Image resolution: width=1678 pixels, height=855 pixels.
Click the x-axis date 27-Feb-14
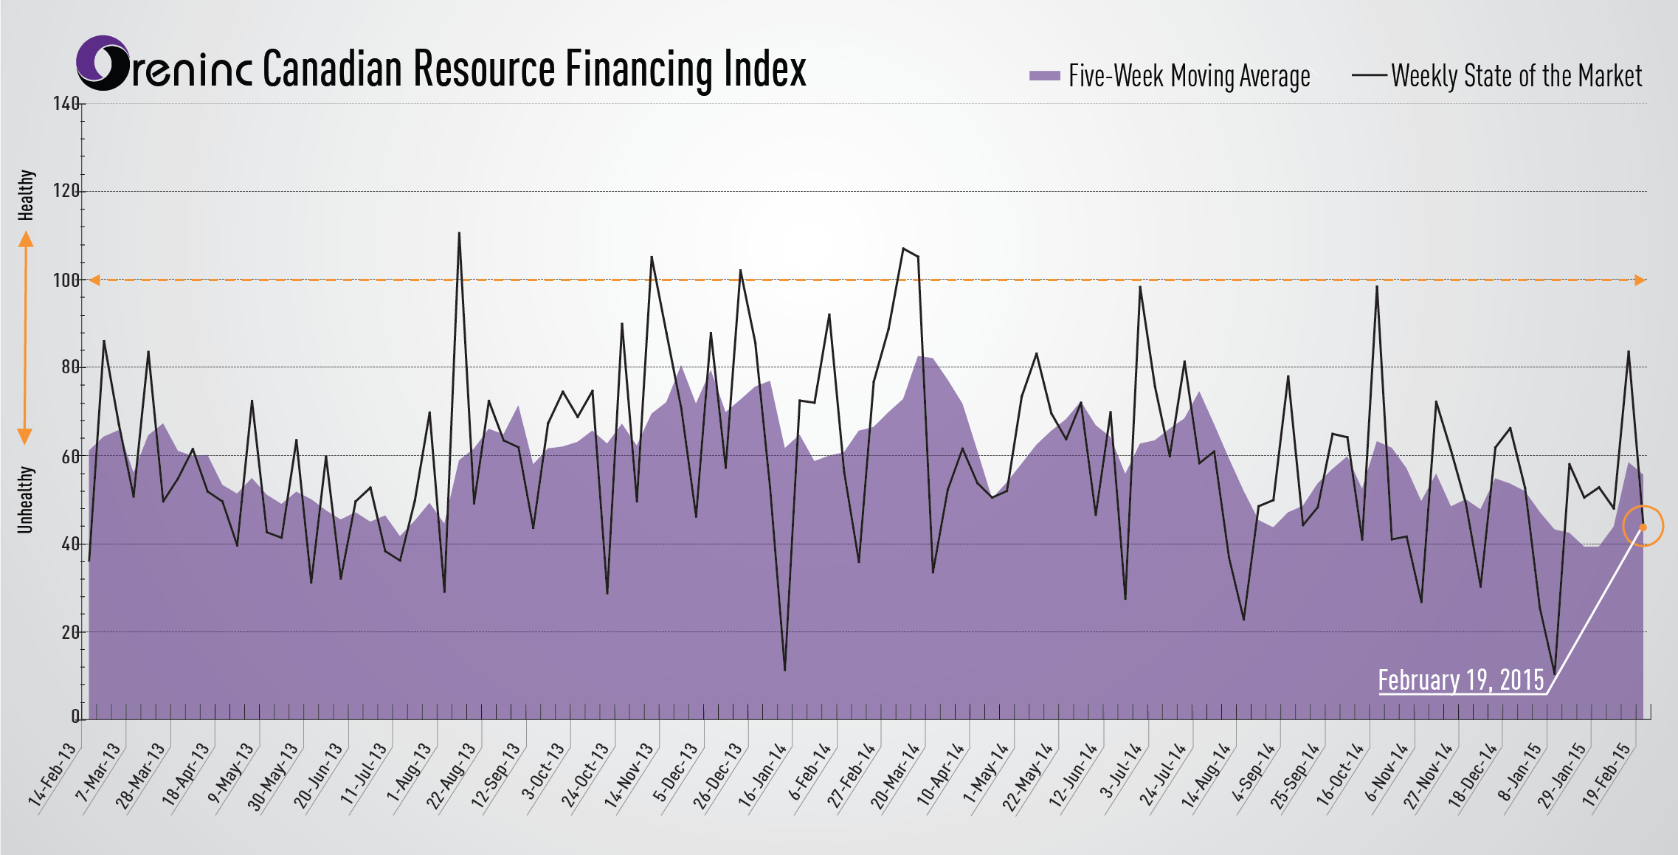(x=852, y=775)
